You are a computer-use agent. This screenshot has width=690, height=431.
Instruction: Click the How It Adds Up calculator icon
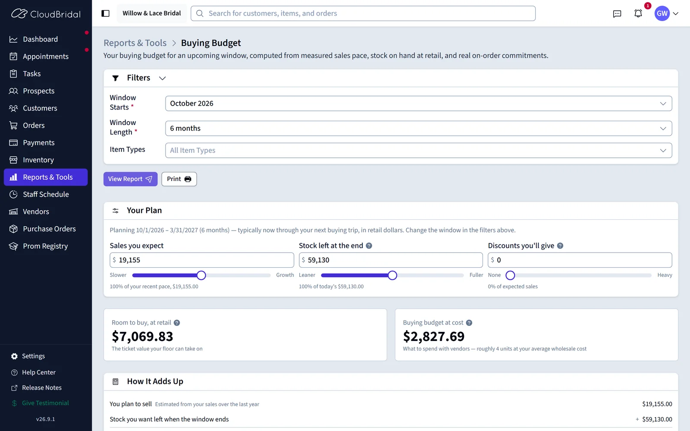pos(116,382)
